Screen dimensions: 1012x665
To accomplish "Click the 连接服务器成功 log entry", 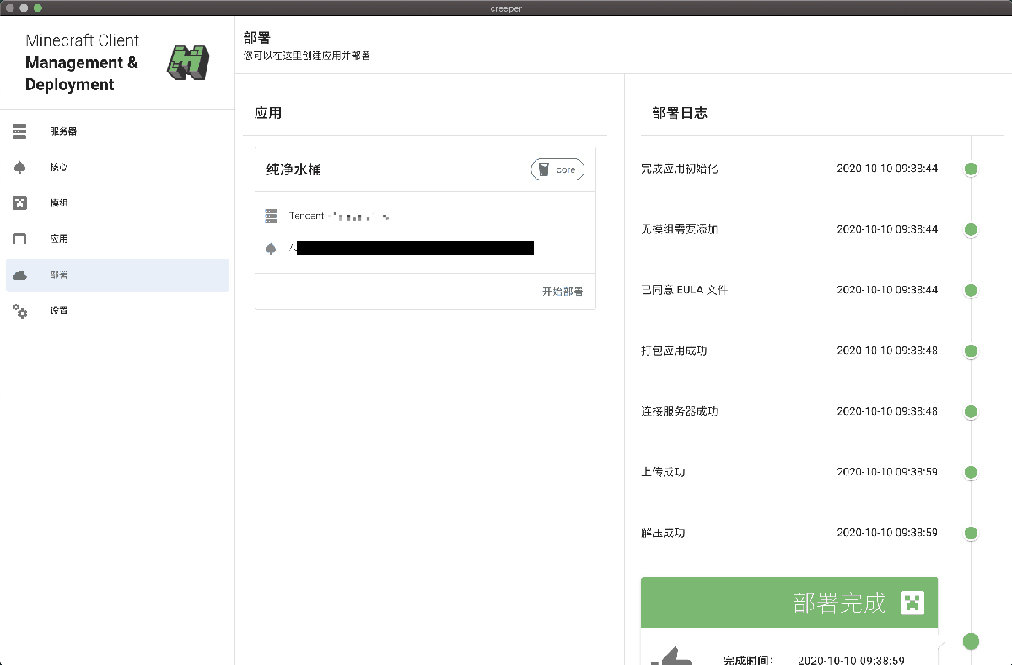I will (x=679, y=411).
